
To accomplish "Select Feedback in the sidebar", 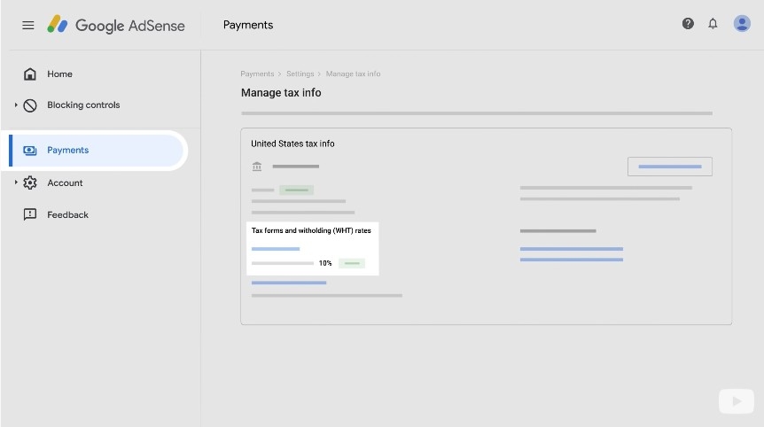I will [67, 214].
